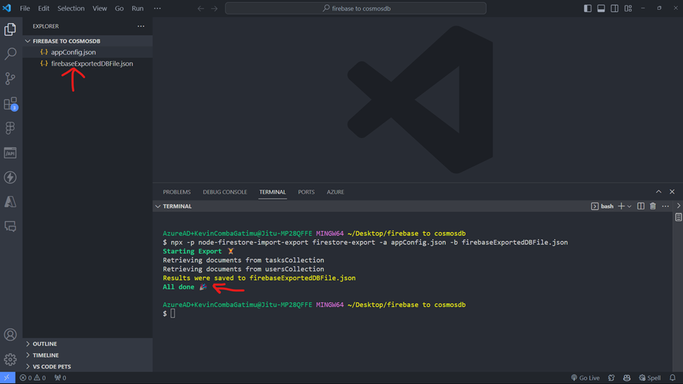The height and width of the screenshot is (384, 683).
Task: Open the Go menu
Action: (119, 8)
